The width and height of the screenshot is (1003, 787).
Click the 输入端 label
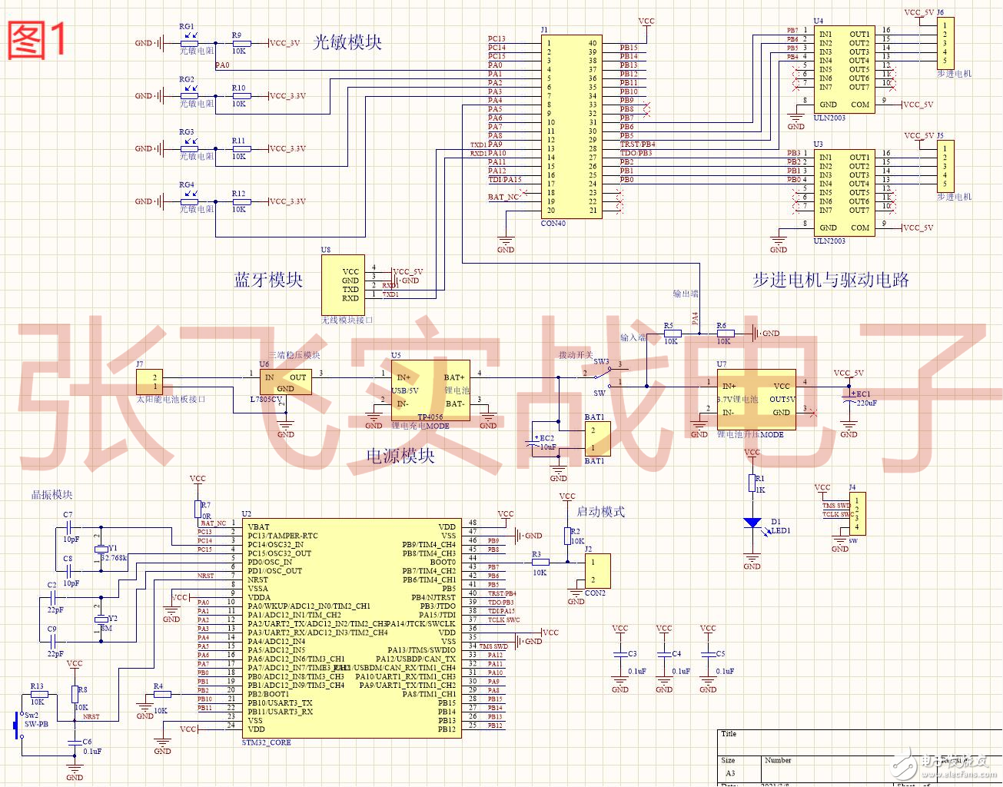(633, 337)
